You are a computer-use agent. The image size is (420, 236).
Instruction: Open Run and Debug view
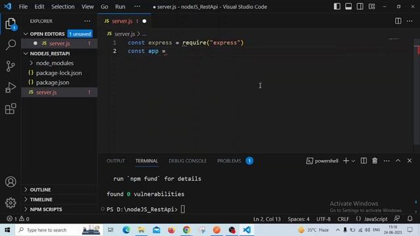pyautogui.click(x=10, y=87)
